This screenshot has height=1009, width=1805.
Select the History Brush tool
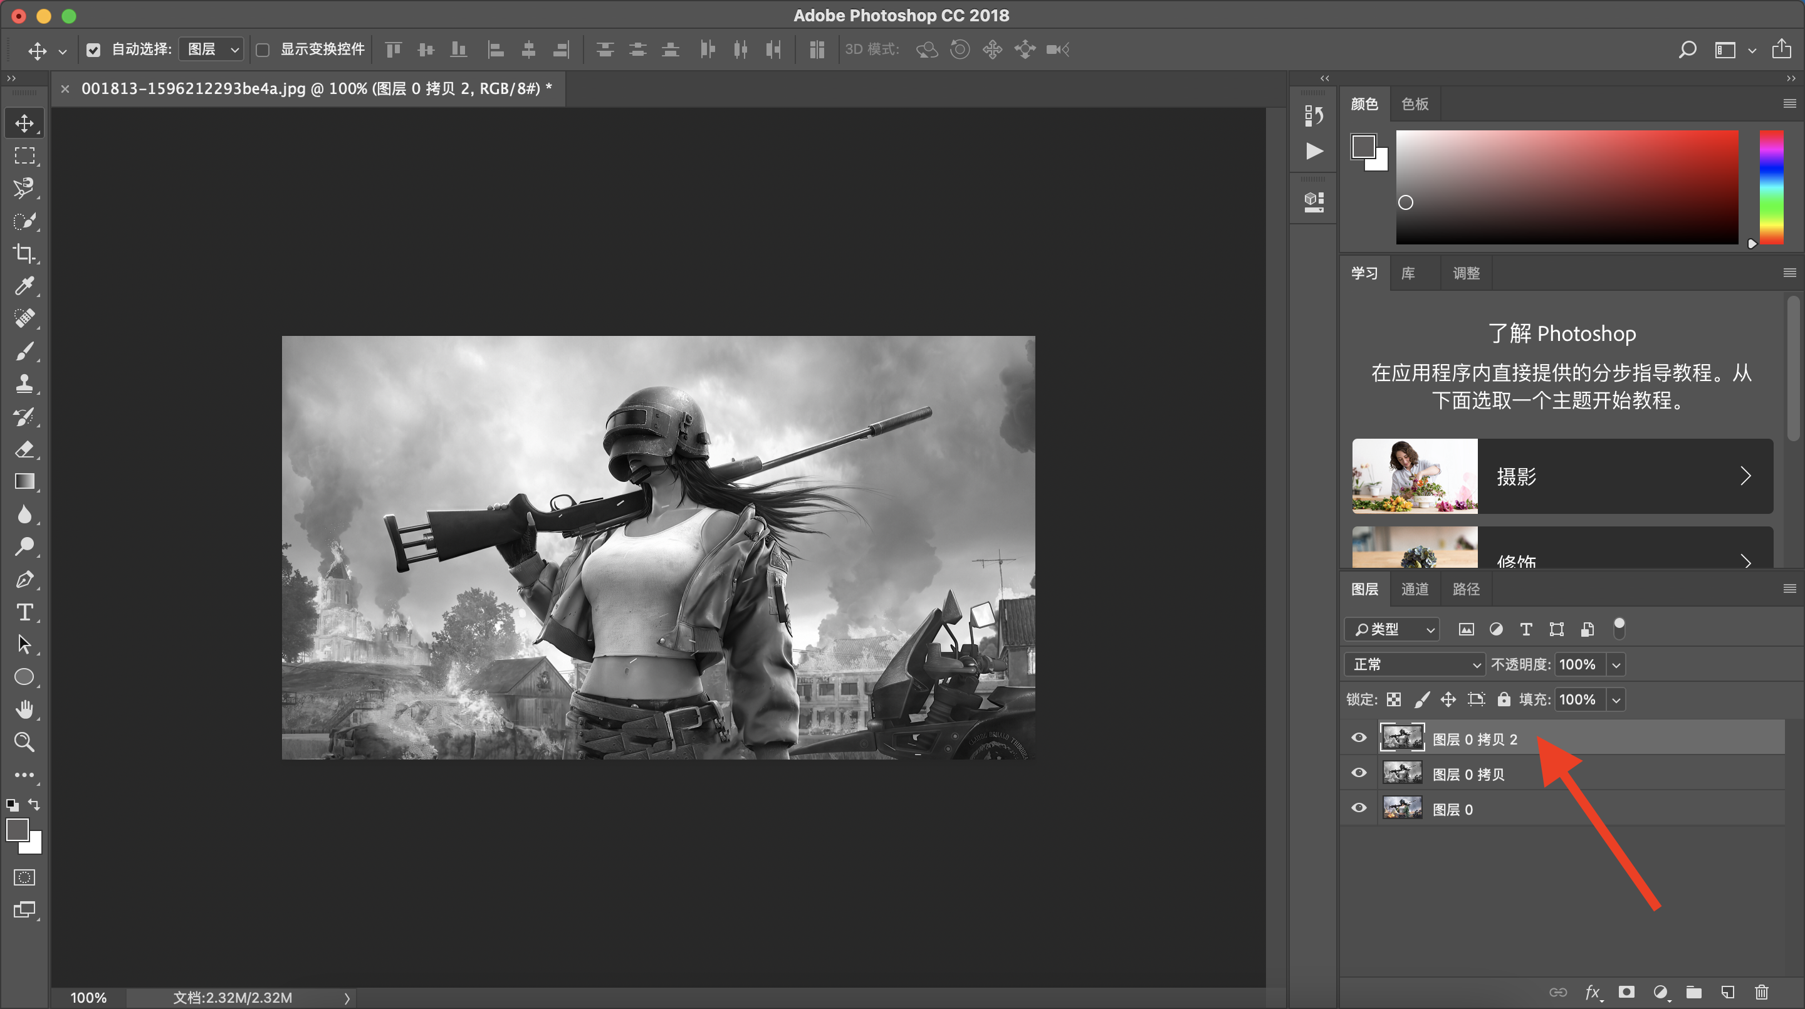[x=24, y=416]
